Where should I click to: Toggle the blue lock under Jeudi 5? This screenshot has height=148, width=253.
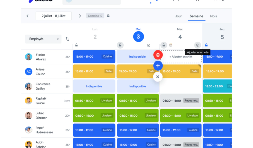click(206, 45)
